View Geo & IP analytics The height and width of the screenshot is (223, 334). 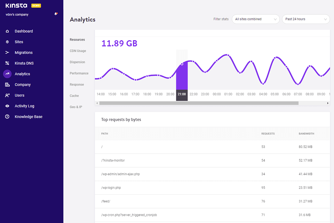(76, 107)
